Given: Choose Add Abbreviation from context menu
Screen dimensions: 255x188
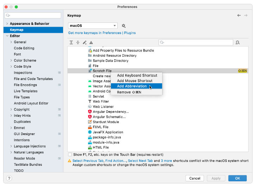Looking at the screenshot, I should (137, 86).
